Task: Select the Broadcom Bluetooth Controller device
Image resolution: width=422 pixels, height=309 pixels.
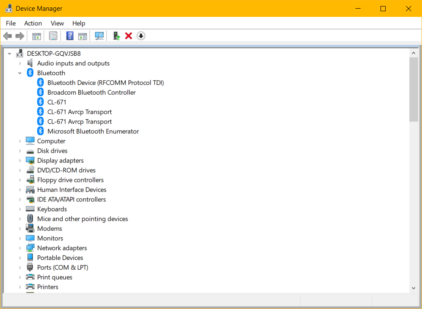Action: click(x=91, y=92)
